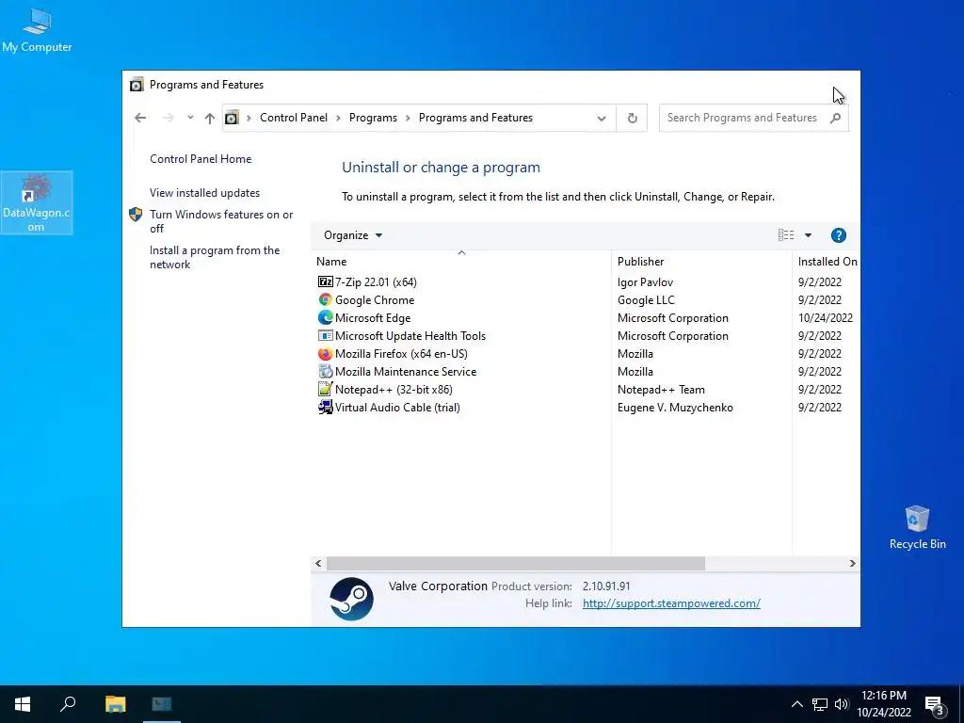964x723 pixels.
Task: Click the Steam logo in details pane
Action: (x=351, y=599)
